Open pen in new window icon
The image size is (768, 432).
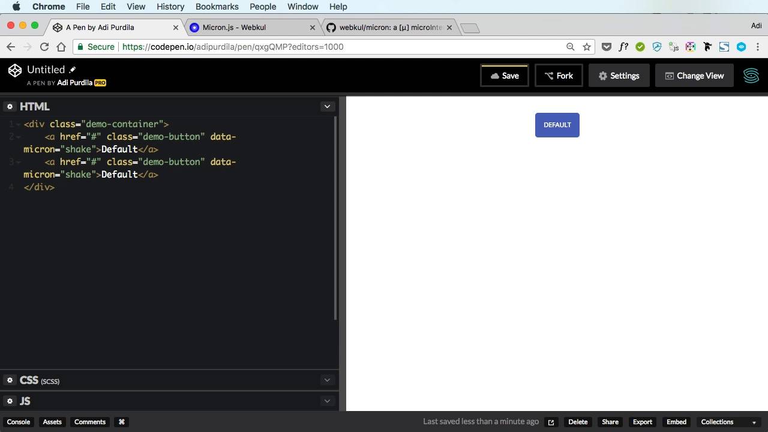551,422
